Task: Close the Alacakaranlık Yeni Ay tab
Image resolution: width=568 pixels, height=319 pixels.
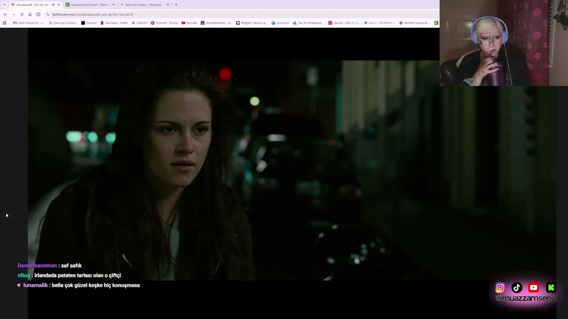Action: click(x=59, y=4)
